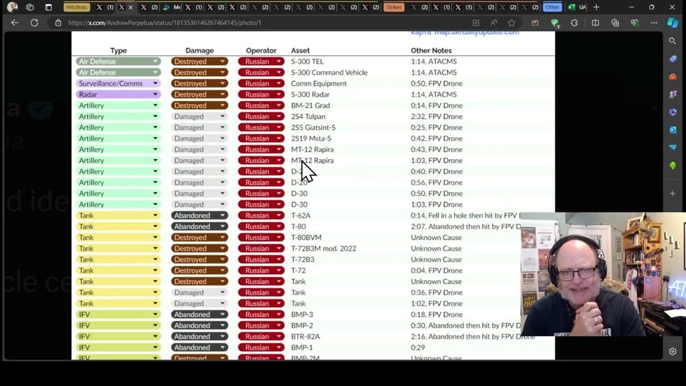The height and width of the screenshot is (386, 686).
Task: Expand Type dropdown for S-300 TEL row
Action: [156, 62]
